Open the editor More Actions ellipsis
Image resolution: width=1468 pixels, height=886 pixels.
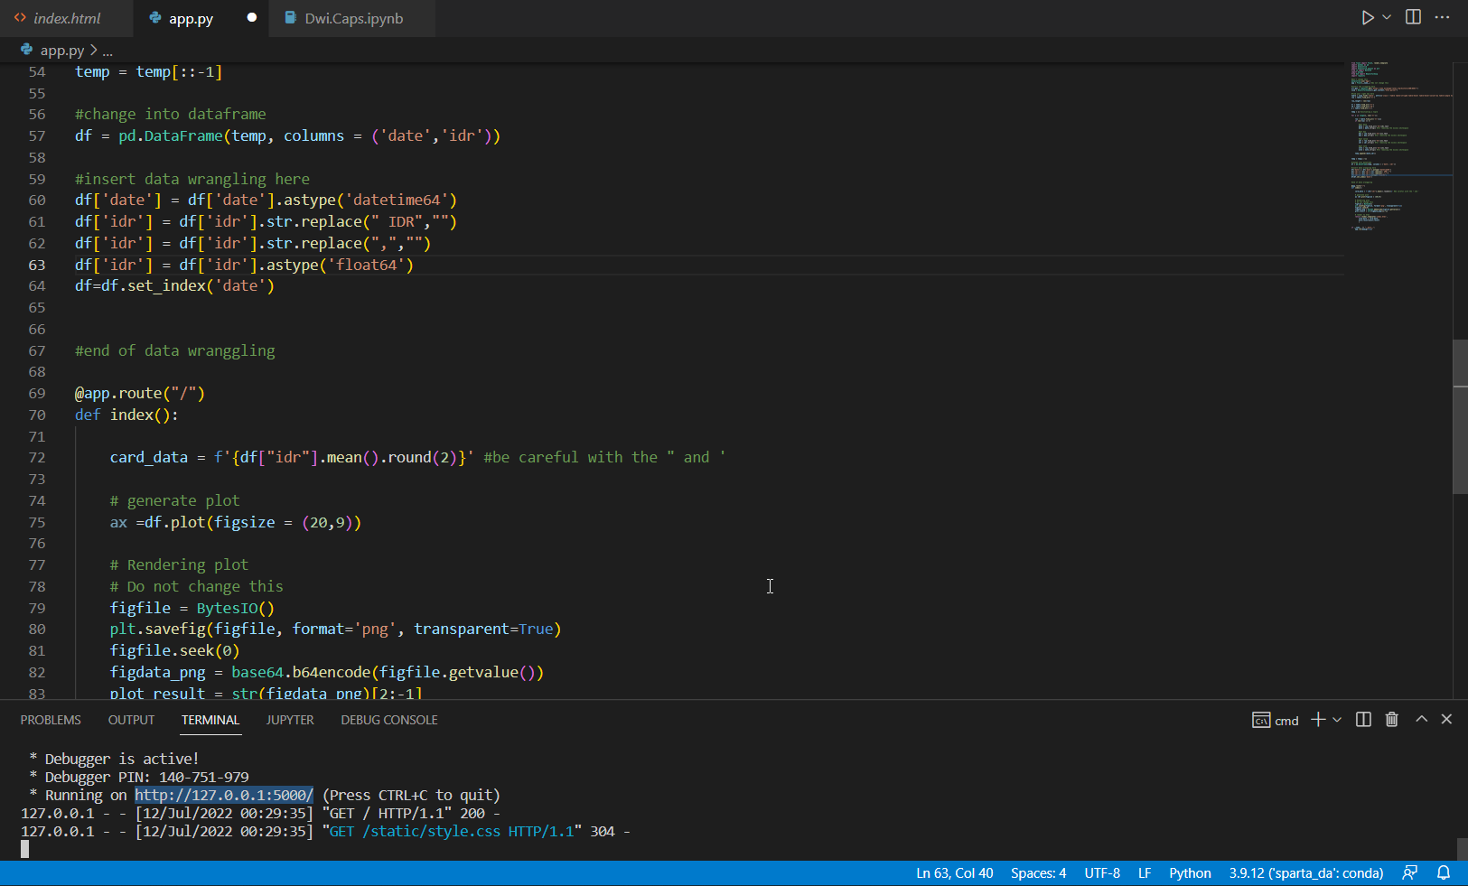pos(1443,17)
